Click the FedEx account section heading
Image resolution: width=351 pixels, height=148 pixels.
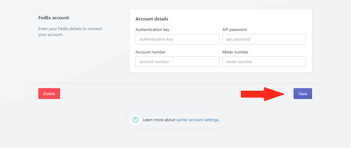pos(54,18)
